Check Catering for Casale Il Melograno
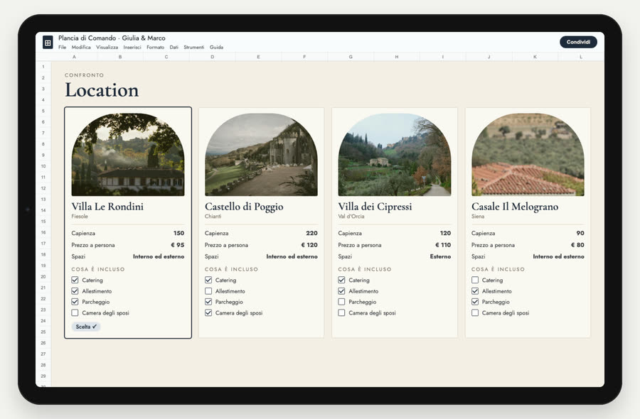 pos(475,280)
